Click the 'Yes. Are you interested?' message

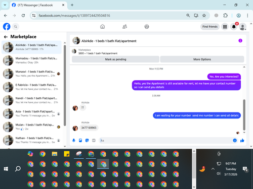(224, 77)
